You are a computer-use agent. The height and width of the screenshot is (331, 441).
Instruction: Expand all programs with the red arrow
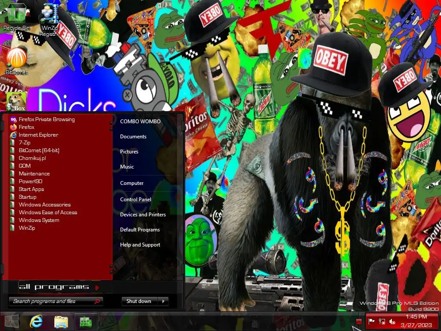[97, 287]
